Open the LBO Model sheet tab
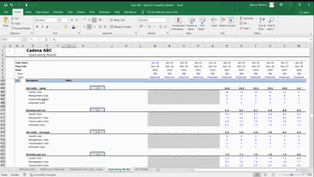This screenshot has width=314, height=177. point(141,169)
